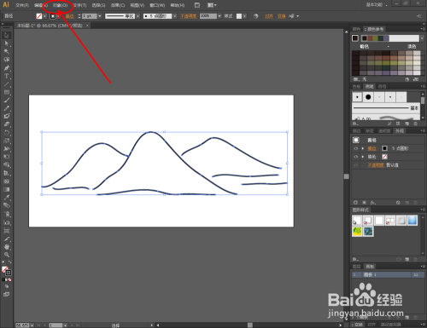Click the delete brush trash icon
The image size is (427, 328).
coord(415,124)
